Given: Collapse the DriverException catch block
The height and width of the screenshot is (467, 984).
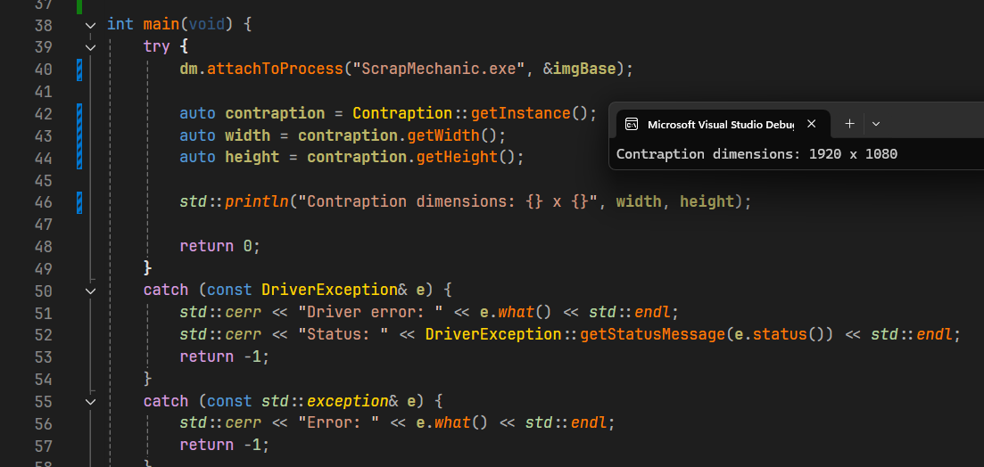Looking at the screenshot, I should point(90,290).
